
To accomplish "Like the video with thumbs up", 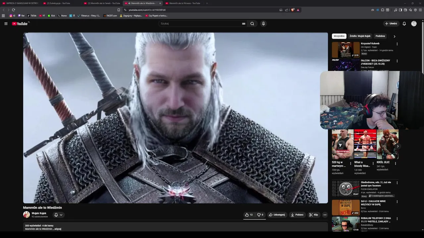I will click(x=249, y=215).
